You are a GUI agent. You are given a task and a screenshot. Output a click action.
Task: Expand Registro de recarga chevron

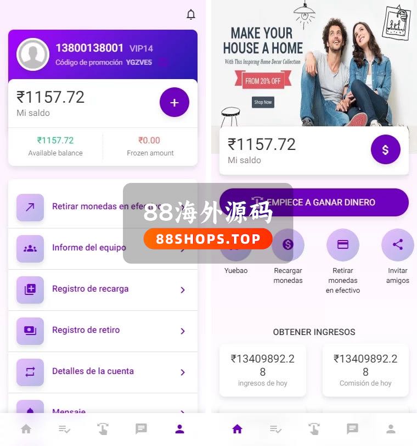(183, 290)
